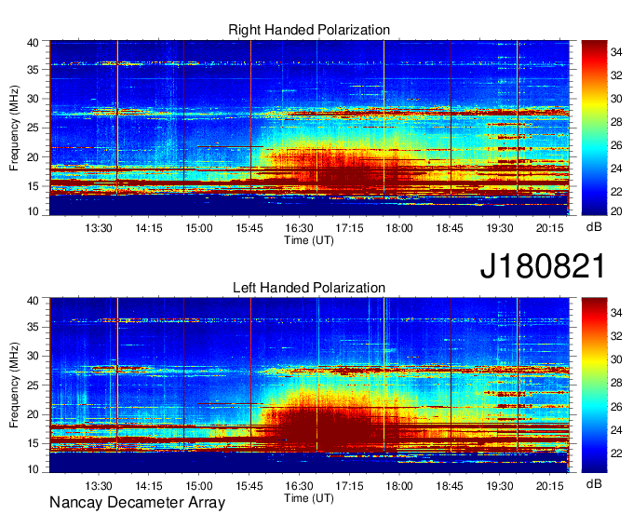Click 15:45 time tick of Left Handed plot
The image size is (633, 514).
click(x=249, y=486)
